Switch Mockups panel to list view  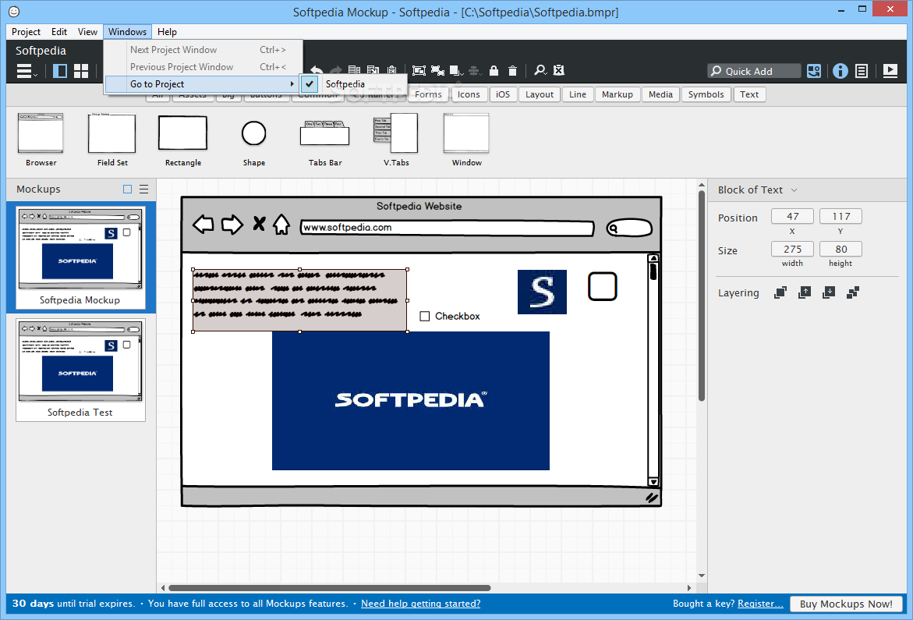tap(143, 190)
